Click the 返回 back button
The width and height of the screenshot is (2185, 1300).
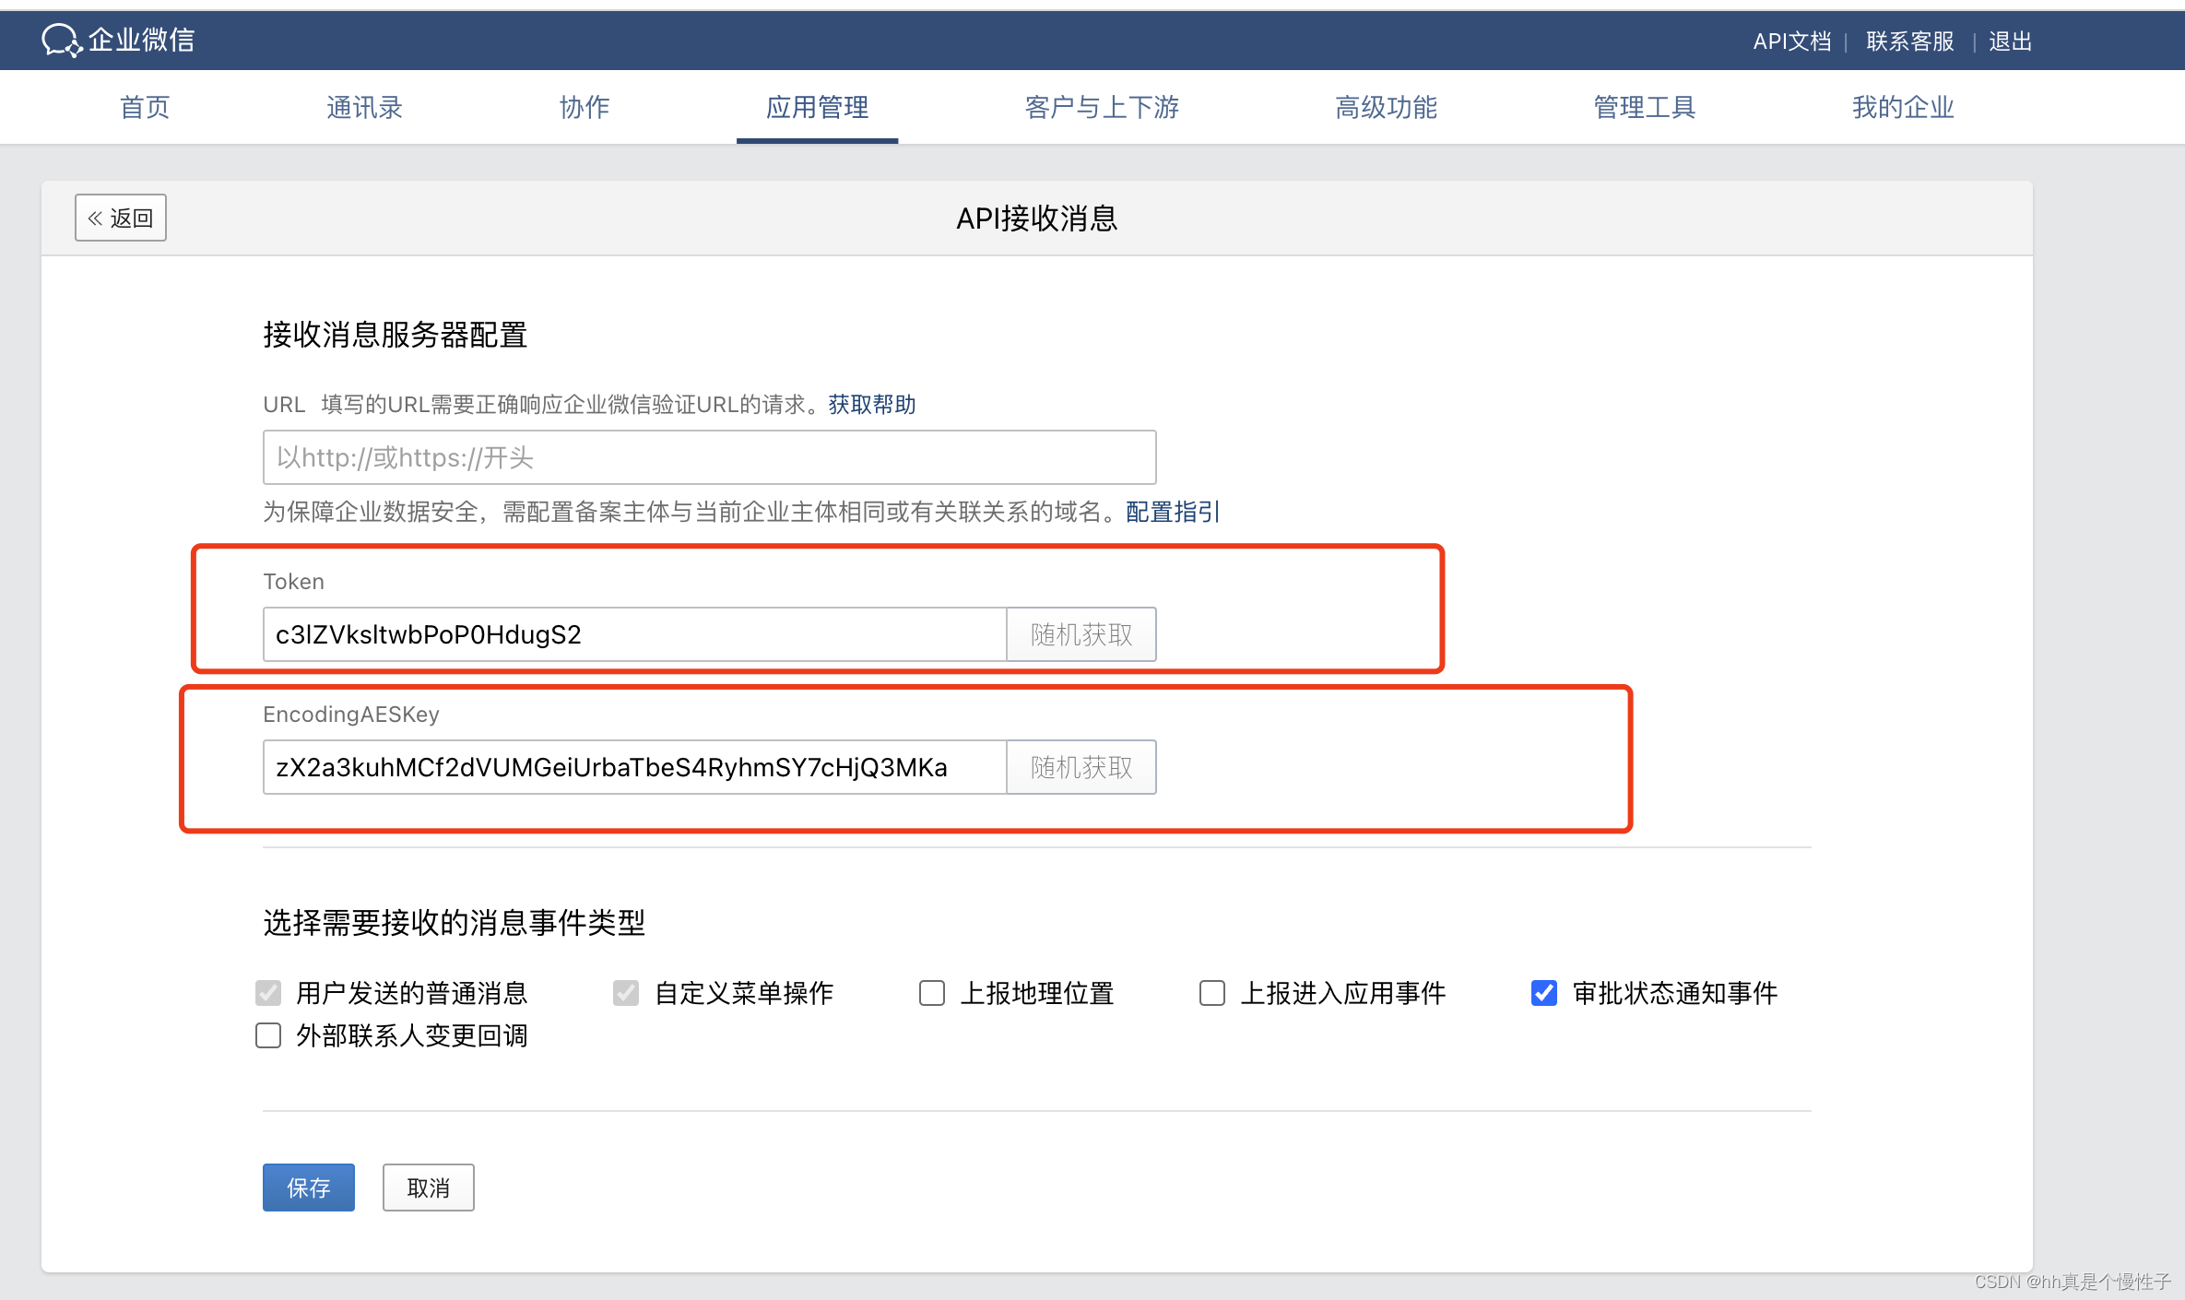[121, 219]
